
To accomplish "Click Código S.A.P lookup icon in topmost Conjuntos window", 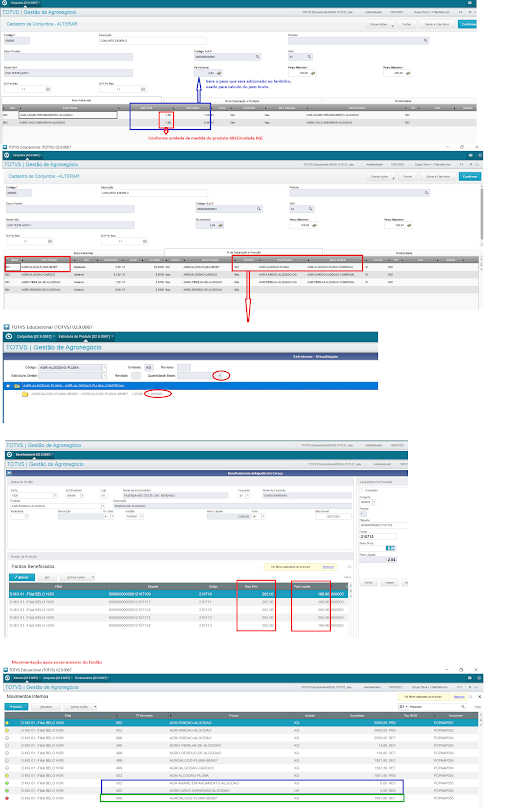I will (258, 57).
